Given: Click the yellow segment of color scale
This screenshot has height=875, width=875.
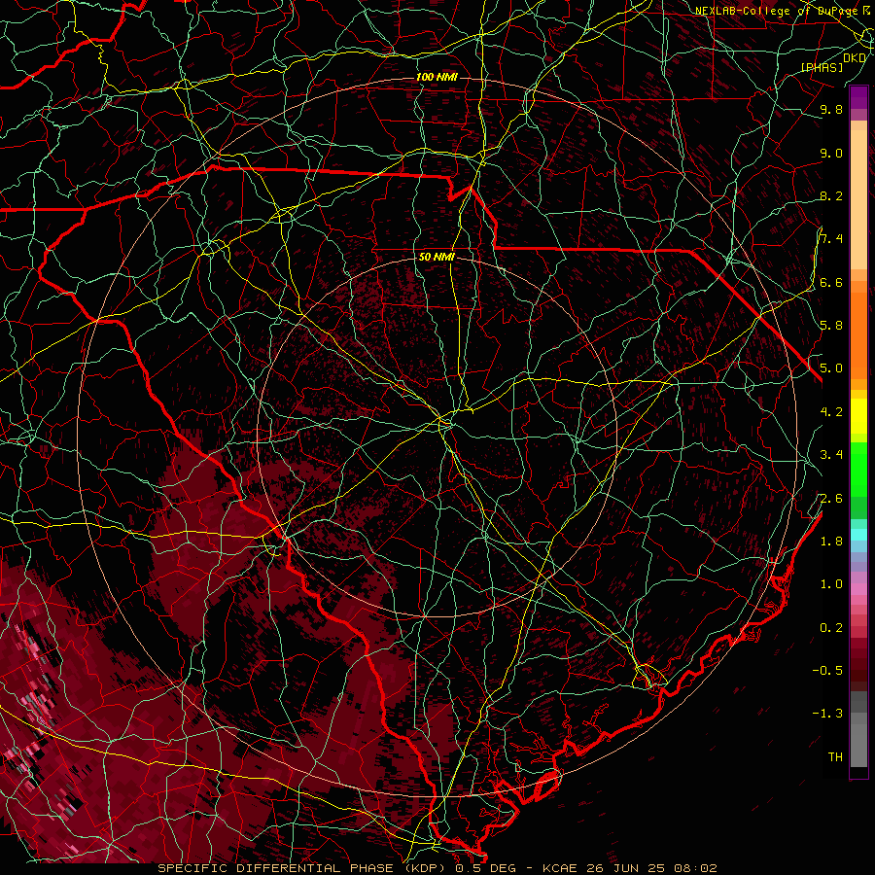Looking at the screenshot, I should coord(858,416).
